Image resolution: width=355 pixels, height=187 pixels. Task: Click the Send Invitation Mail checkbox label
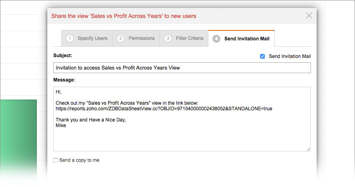click(x=290, y=56)
